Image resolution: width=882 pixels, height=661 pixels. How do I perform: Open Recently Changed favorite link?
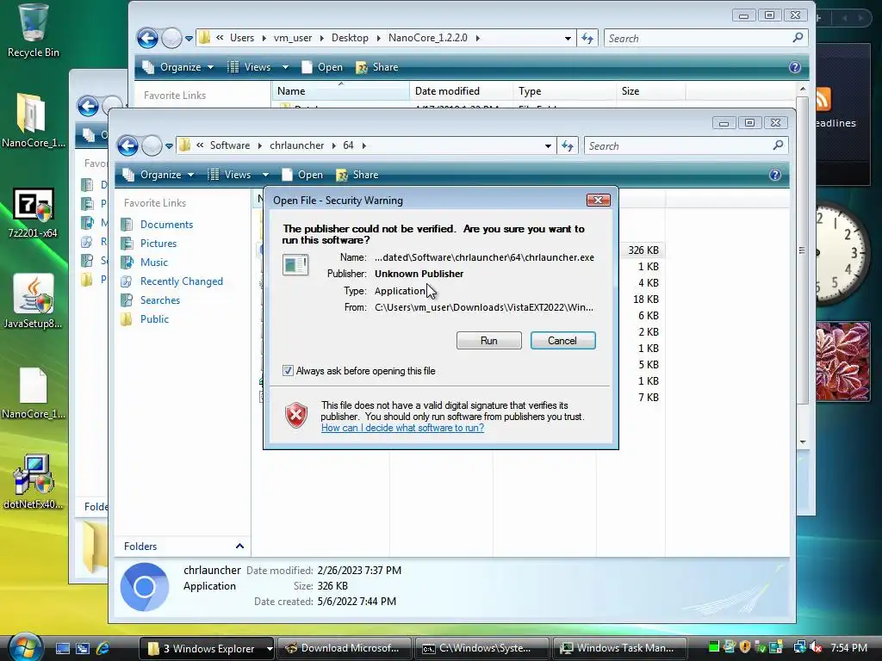pyautogui.click(x=181, y=281)
